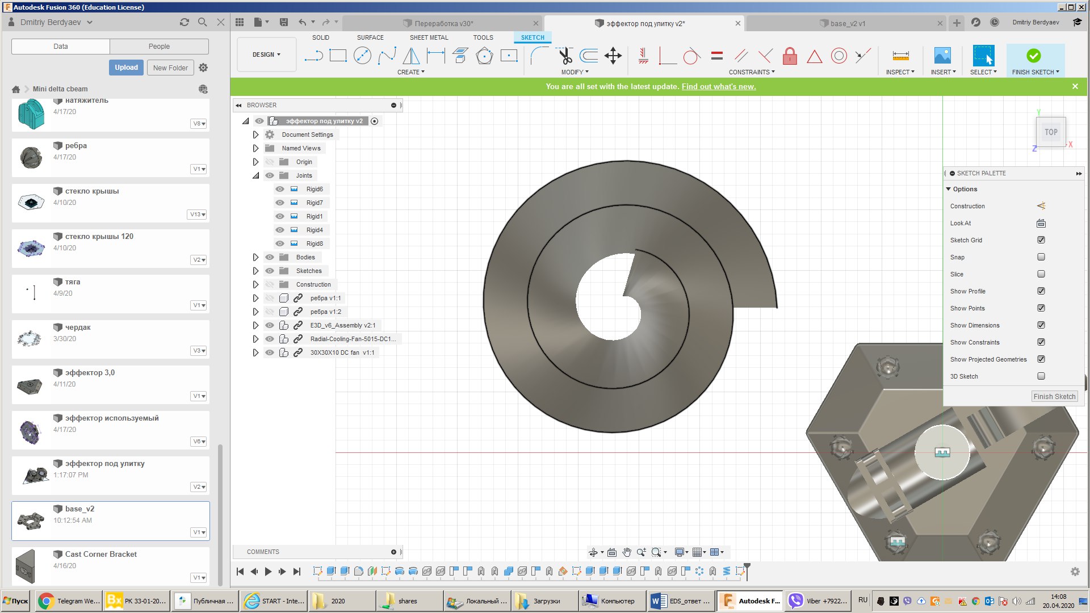This screenshot has width=1090, height=613.
Task: Collapse the Joints folder
Action: pos(255,175)
